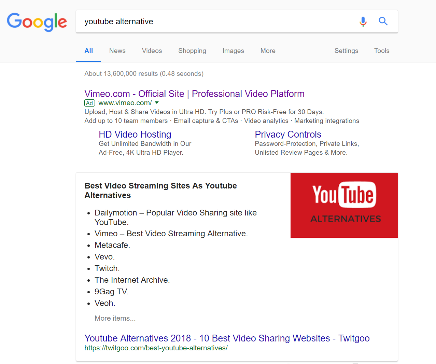The height and width of the screenshot is (364, 436).
Task: Open the Settings menu
Action: (346, 51)
